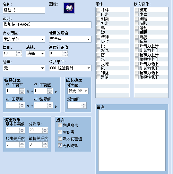
Task: Select the 精神力上升 state row
Action: click(x=151, y=55)
